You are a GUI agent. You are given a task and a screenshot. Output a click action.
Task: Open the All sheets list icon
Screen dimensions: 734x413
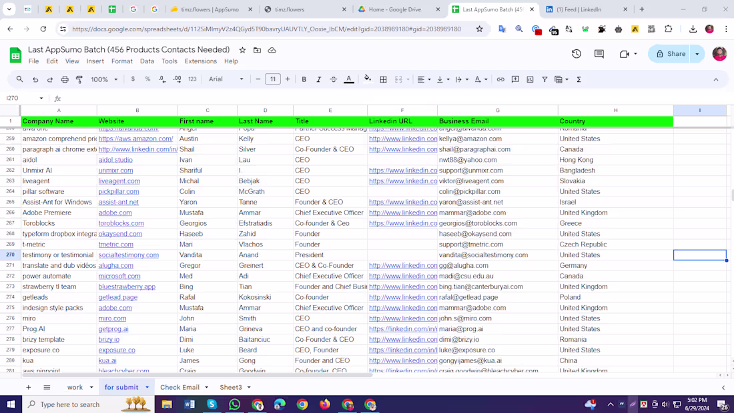tap(47, 387)
